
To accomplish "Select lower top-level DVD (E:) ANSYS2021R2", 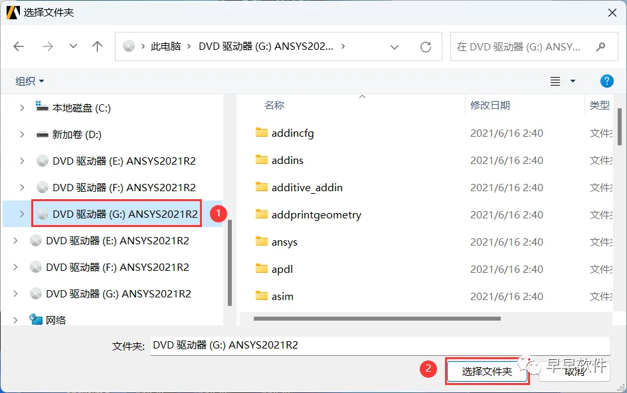I will point(118,241).
